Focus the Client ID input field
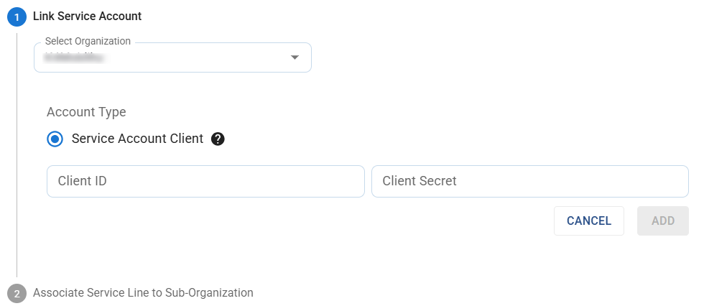This screenshot has width=704, height=306. [x=205, y=181]
